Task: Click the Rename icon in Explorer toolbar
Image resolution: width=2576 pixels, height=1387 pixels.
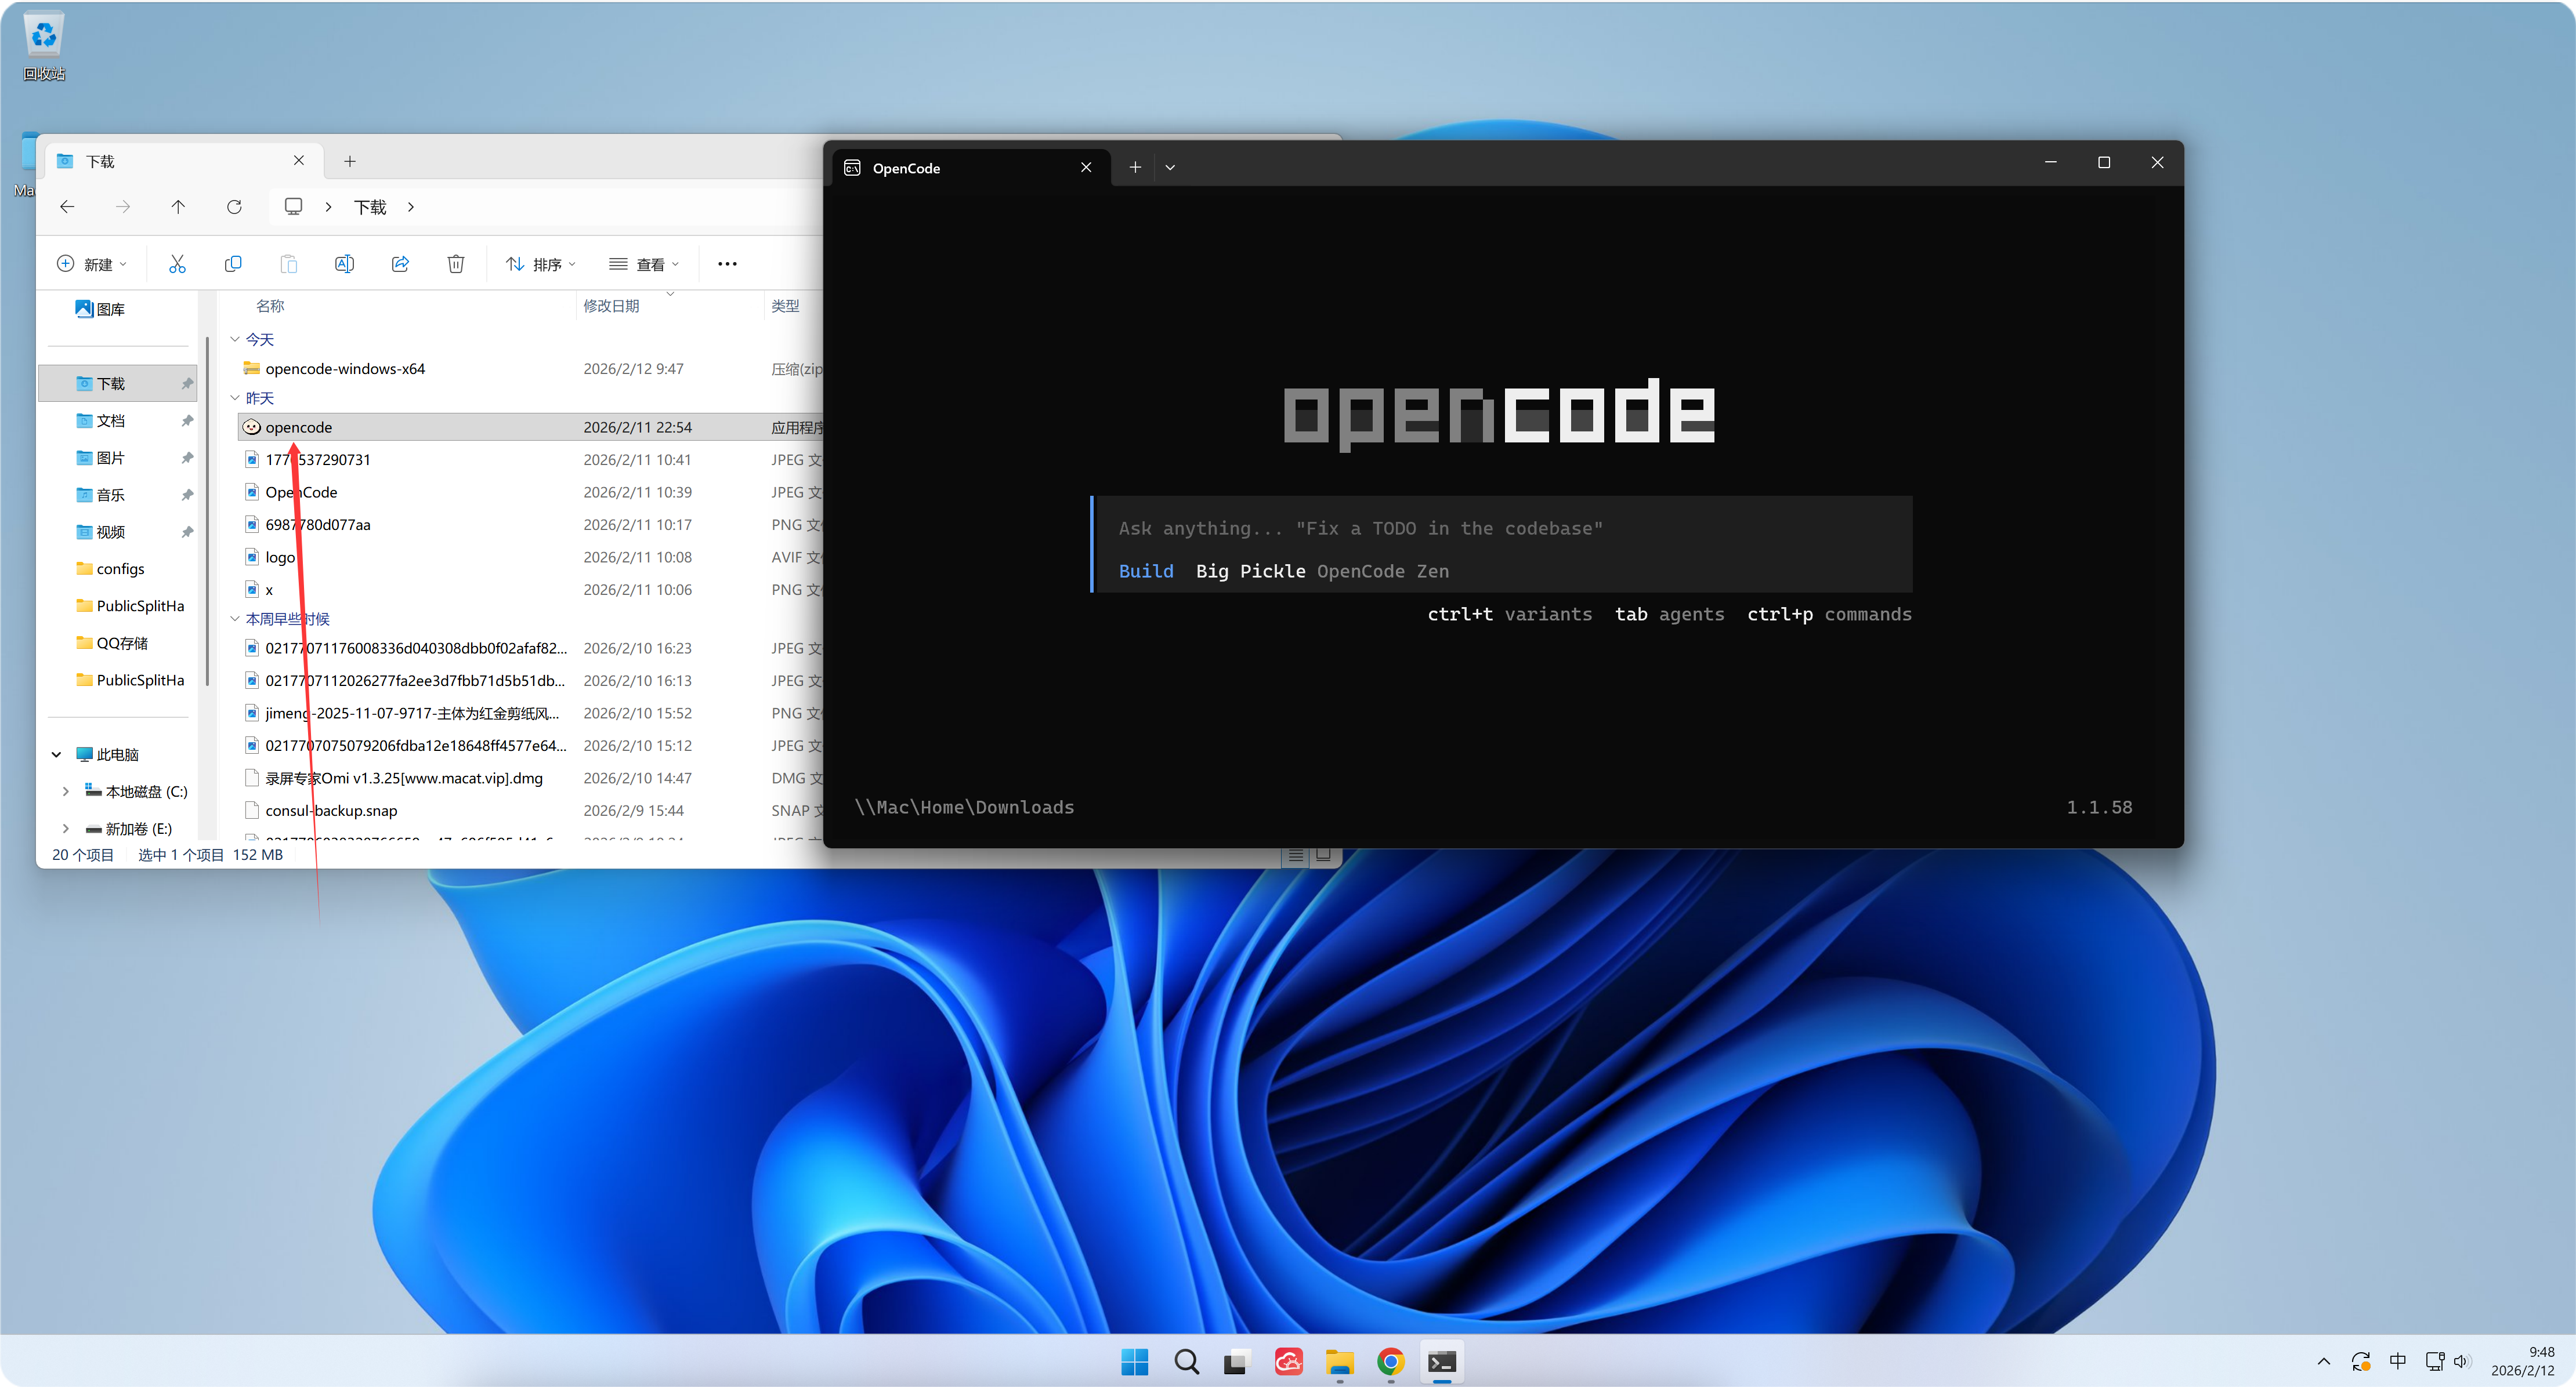Action: (344, 264)
